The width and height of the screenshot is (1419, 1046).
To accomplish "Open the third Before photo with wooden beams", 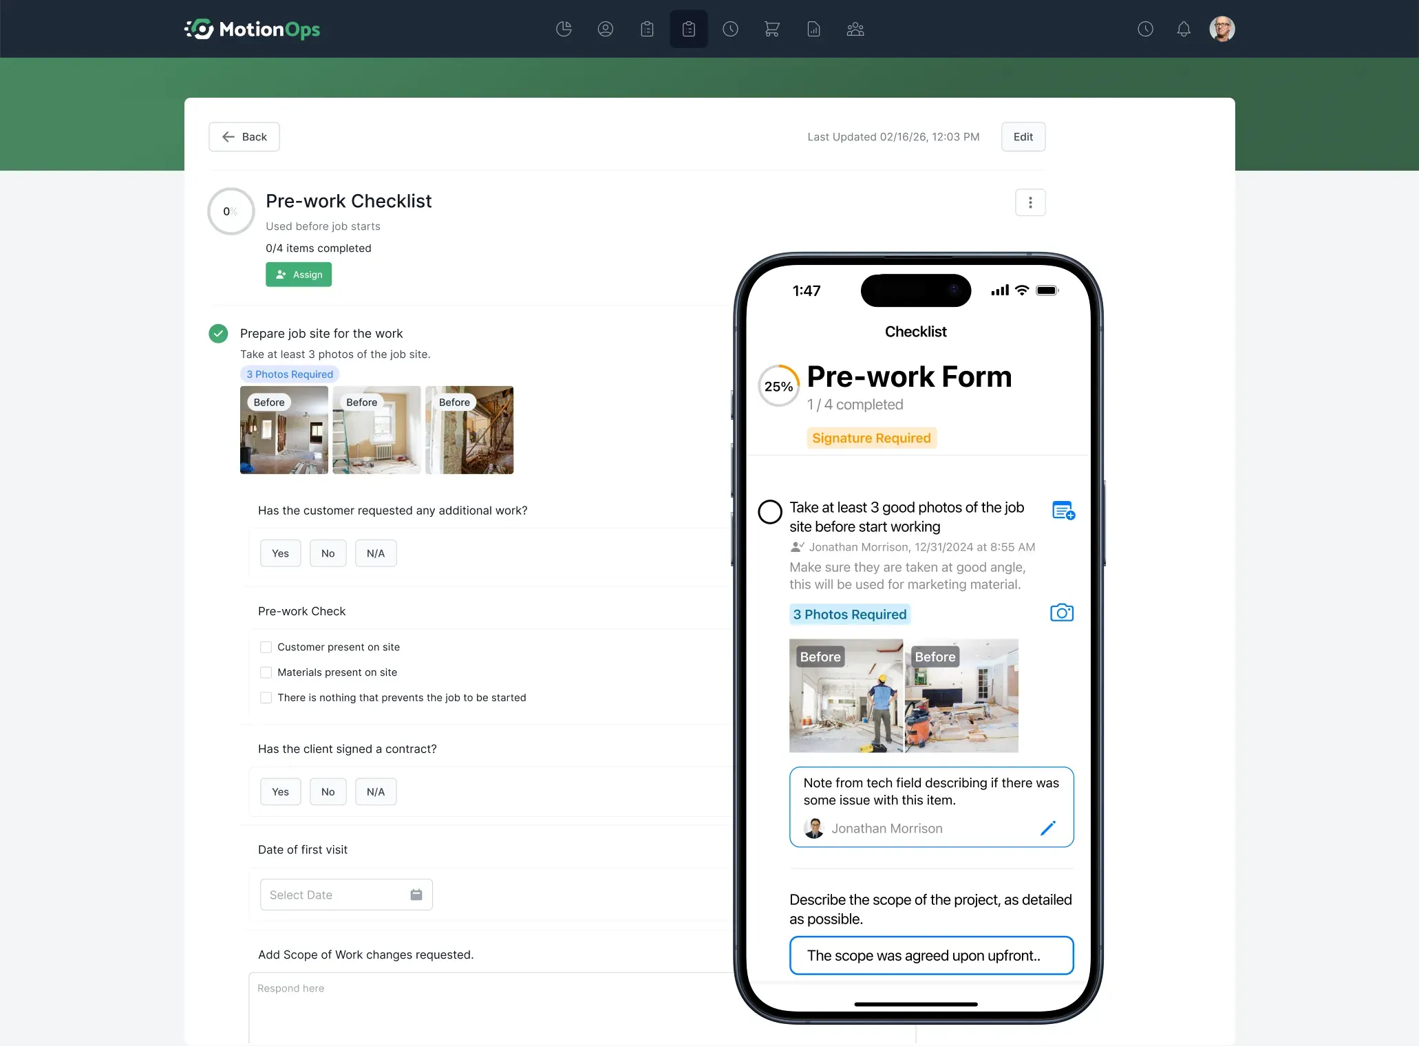I will pos(469,430).
